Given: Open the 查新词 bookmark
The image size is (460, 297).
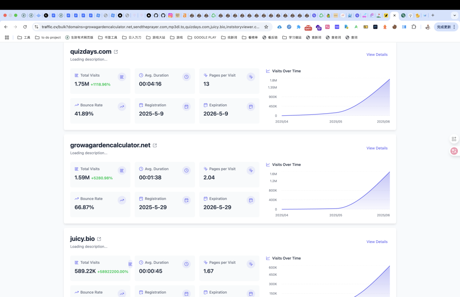Looking at the screenshot, I should [313, 37].
